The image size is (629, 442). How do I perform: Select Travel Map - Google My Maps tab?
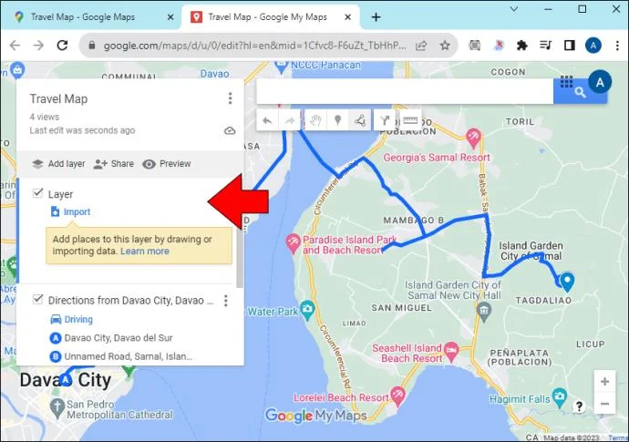pos(267,16)
